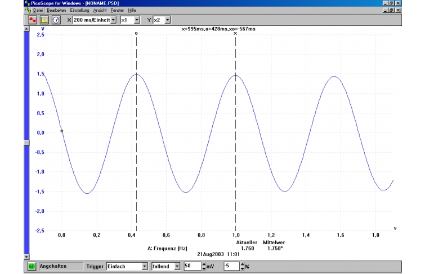Image resolution: width=425 pixels, height=274 pixels.
Task: Click the Angehalten status field
Action: tap(61, 266)
